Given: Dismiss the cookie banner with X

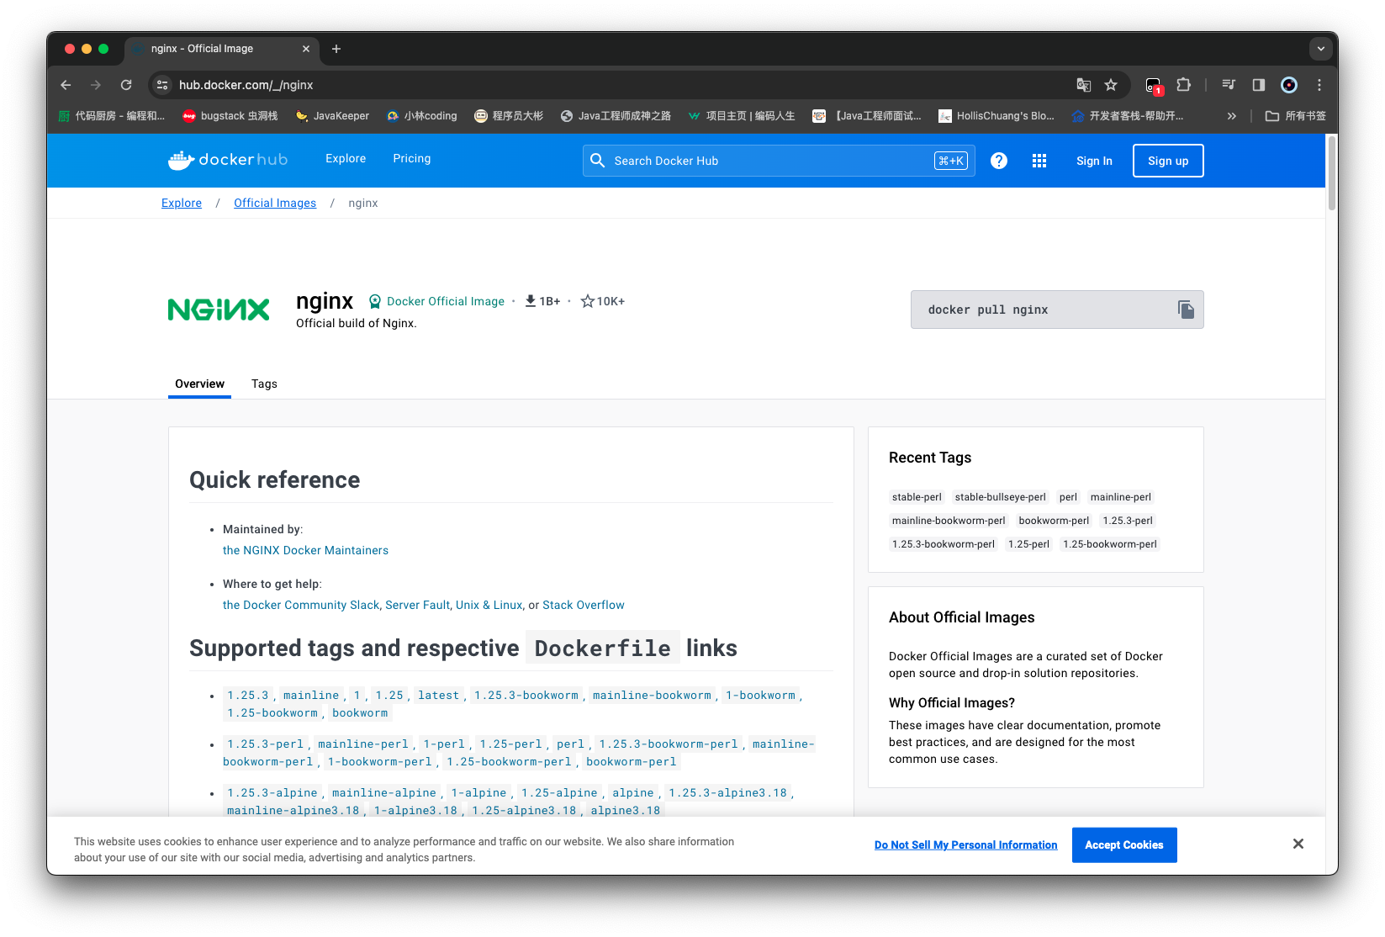Looking at the screenshot, I should pyautogui.click(x=1298, y=844).
